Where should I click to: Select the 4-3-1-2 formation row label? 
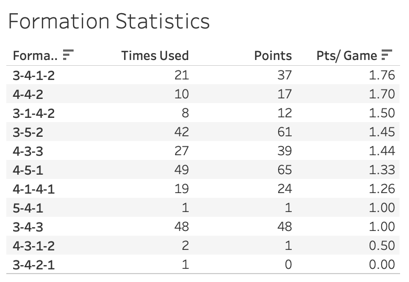(34, 246)
